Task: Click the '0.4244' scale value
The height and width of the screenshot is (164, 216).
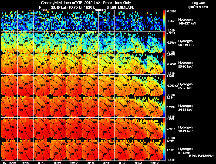Action: (171, 33)
